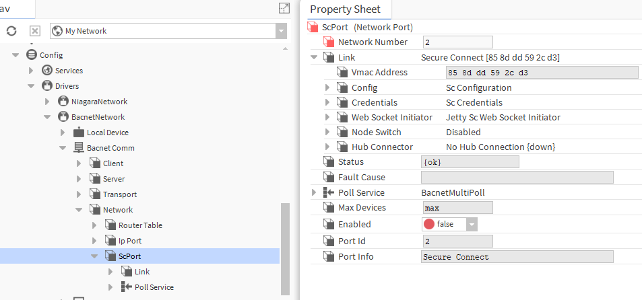This screenshot has width=642, height=300.
Task: Click the Max Devices field
Action: coord(457,208)
